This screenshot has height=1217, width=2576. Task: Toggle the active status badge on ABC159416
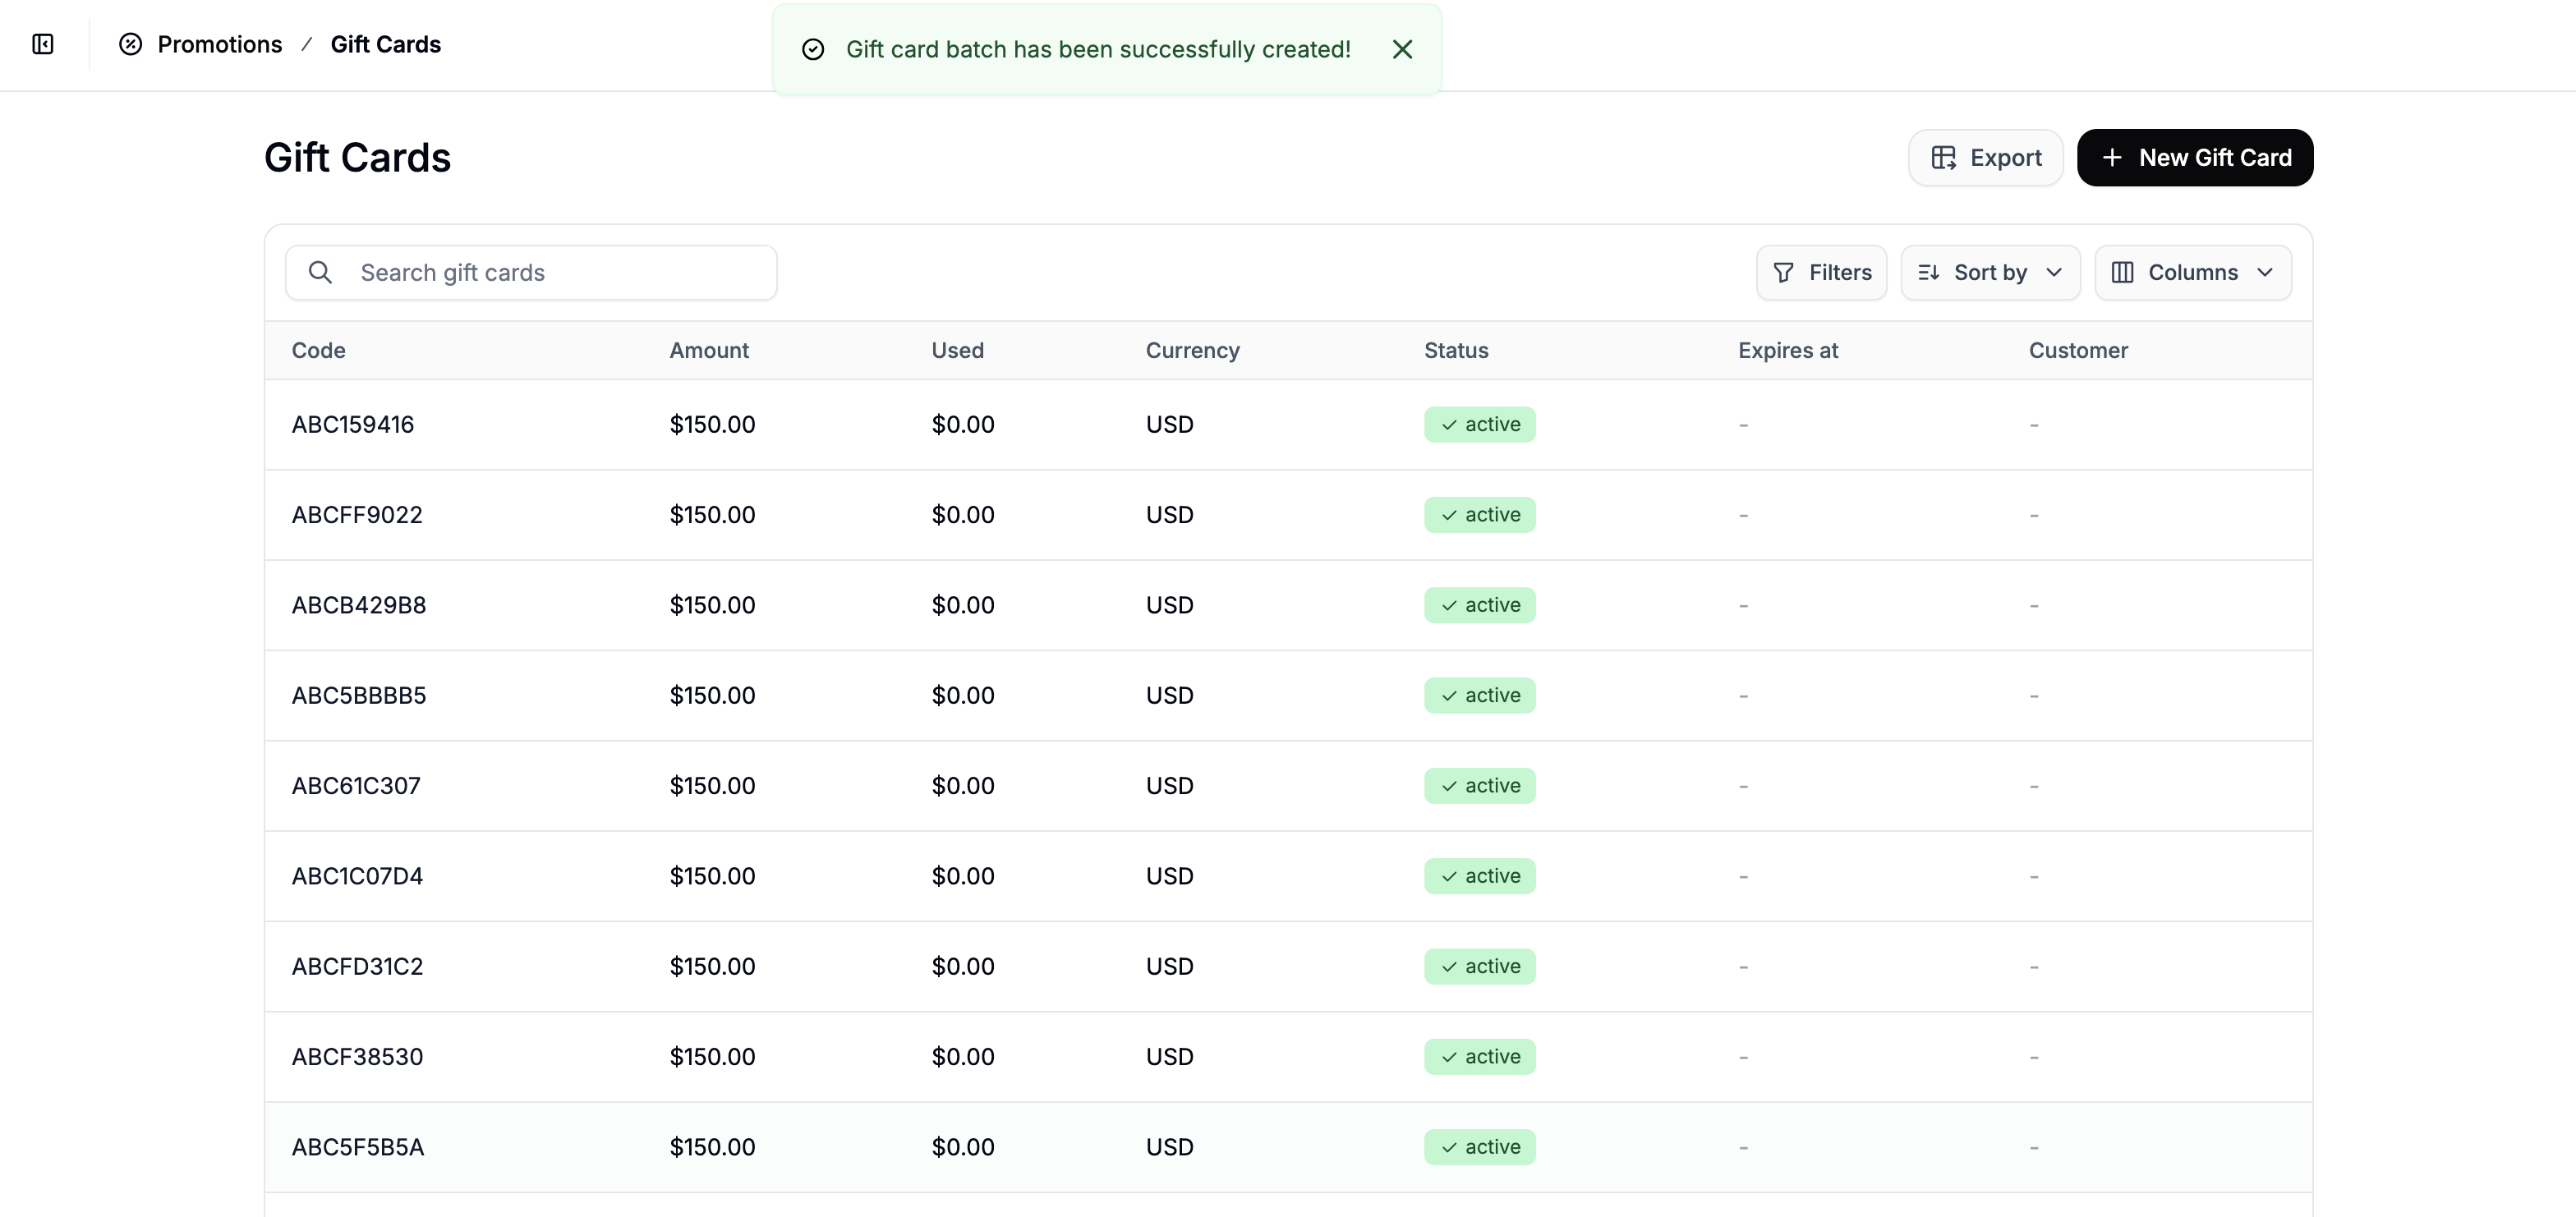1479,424
